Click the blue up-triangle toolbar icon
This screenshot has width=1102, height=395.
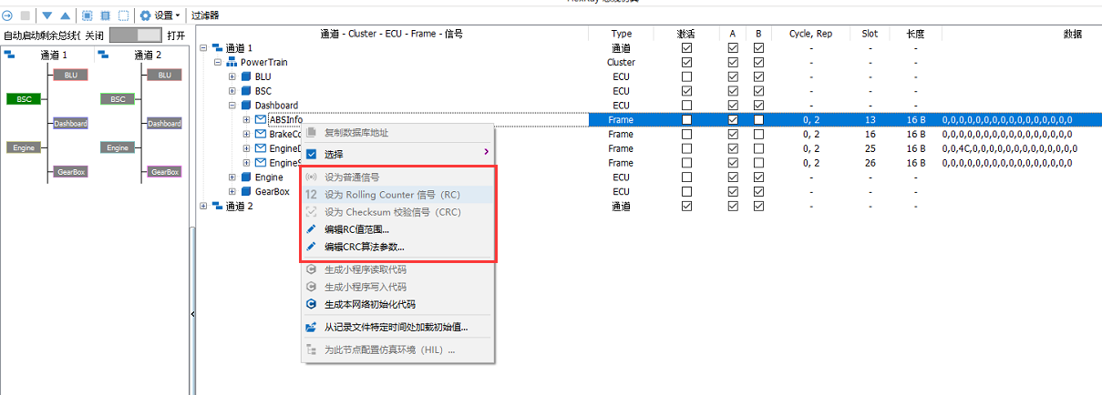(x=65, y=15)
